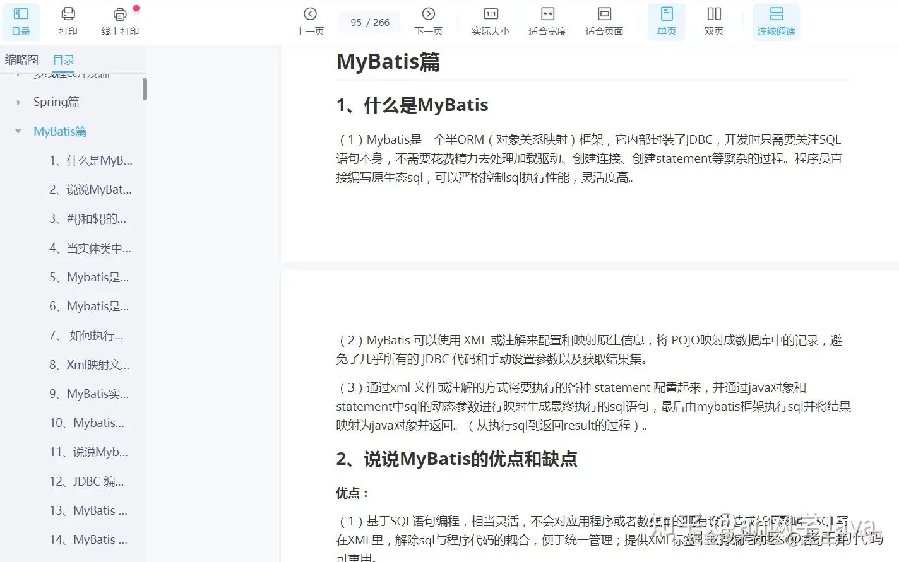Click the bold 优点： label
Viewport: 899px width, 562px height.
click(x=352, y=493)
